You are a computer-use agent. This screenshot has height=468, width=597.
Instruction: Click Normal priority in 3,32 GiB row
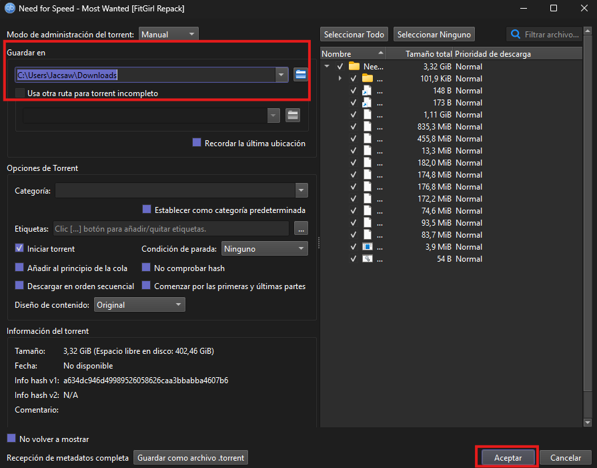click(469, 66)
